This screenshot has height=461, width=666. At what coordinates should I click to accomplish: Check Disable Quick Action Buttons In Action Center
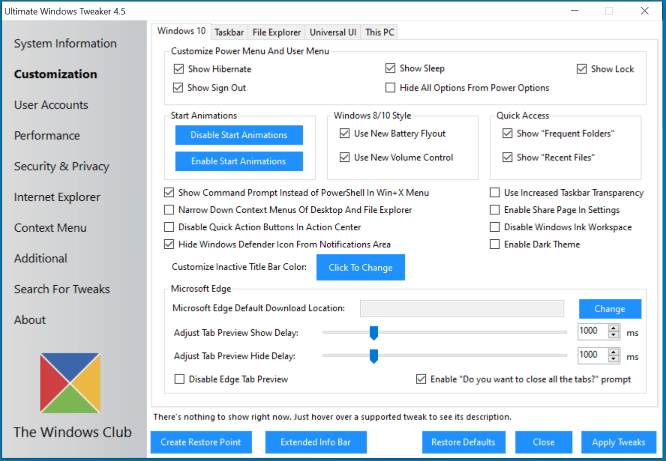169,227
